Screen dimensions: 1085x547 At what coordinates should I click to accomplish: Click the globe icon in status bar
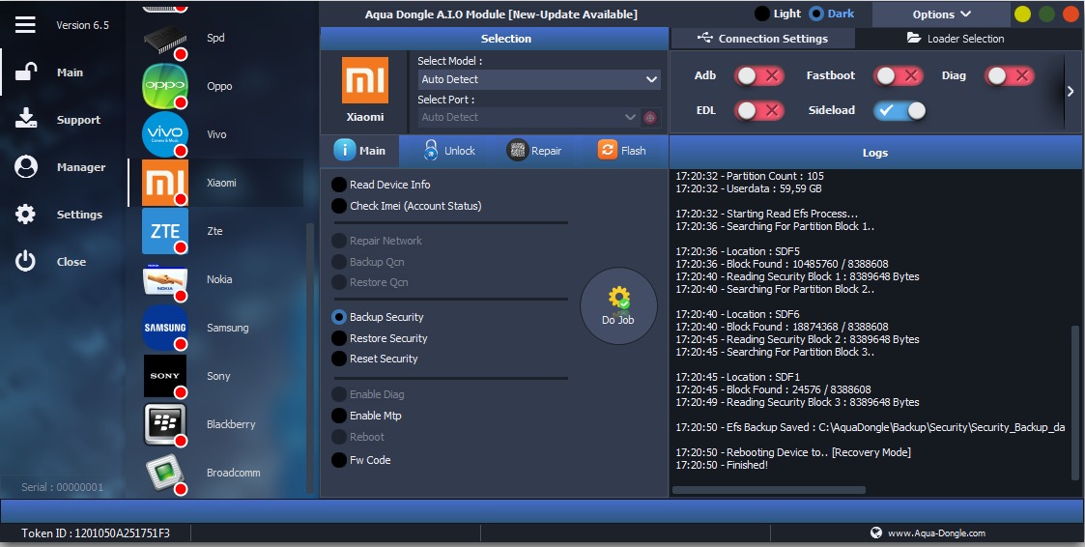click(876, 533)
